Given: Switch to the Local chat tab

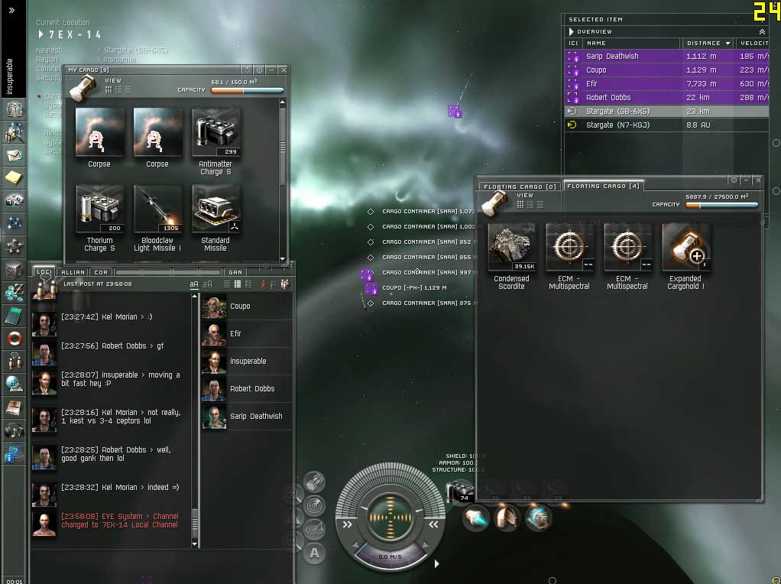Looking at the screenshot, I should [44, 271].
